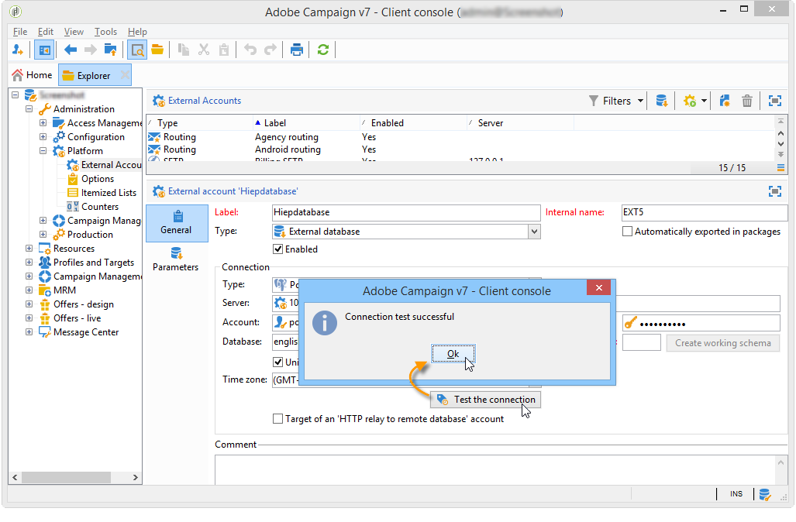Toggle the Enabled checkbox
Viewport: 796px width, 522px height.
coord(277,249)
